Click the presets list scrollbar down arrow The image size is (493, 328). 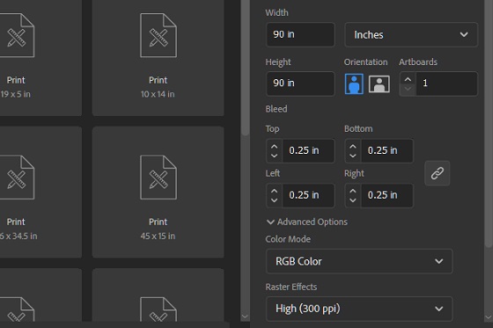(245, 317)
